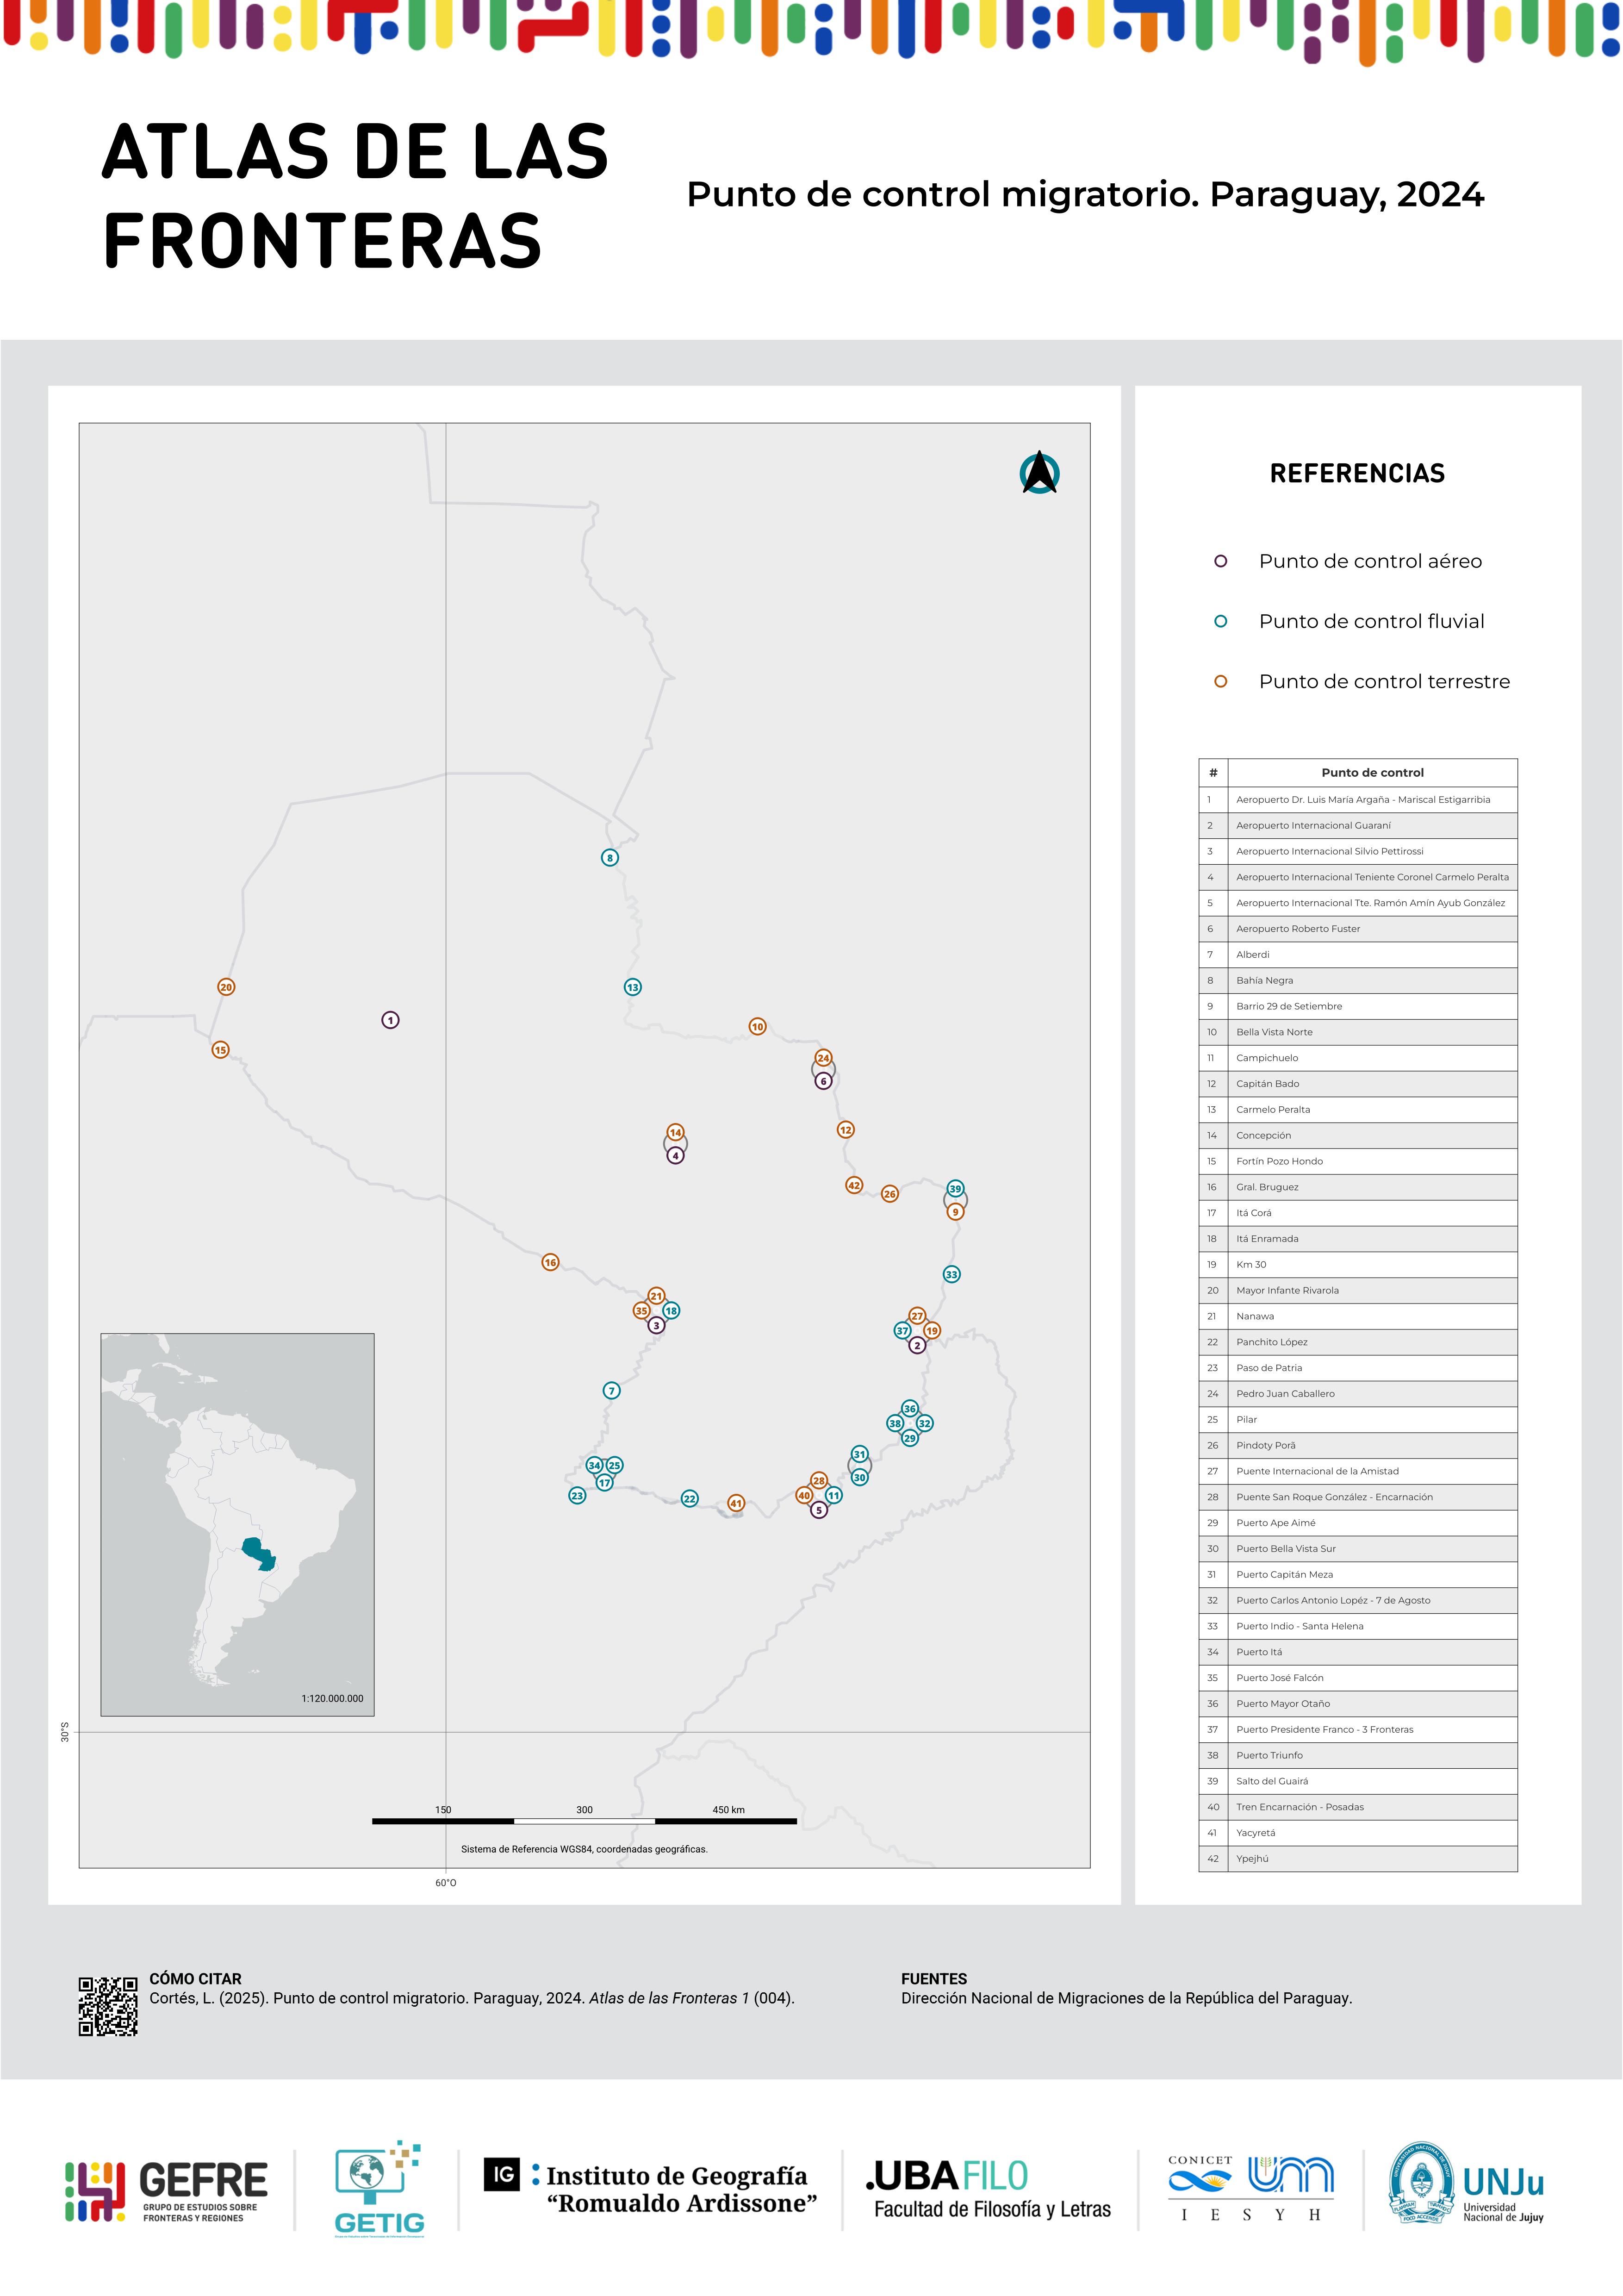The height and width of the screenshot is (2296, 1623).
Task: Click the orange Punto de control terrestre legend circle
Action: (1220, 681)
